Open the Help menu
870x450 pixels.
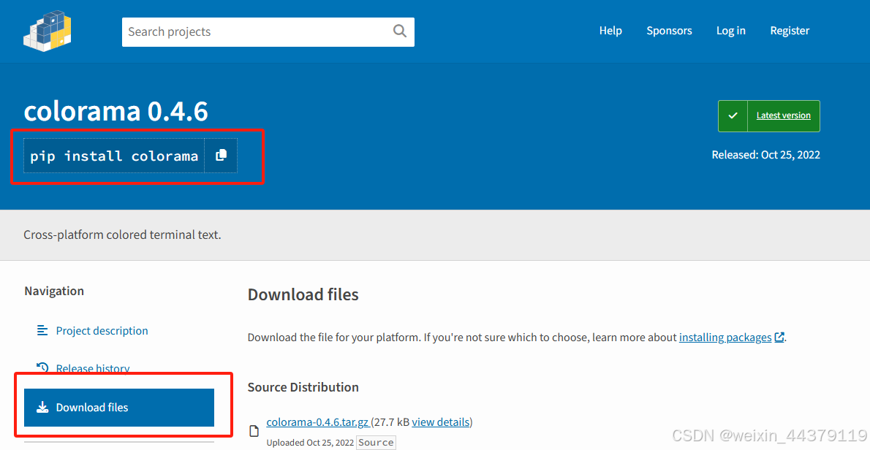tap(610, 31)
